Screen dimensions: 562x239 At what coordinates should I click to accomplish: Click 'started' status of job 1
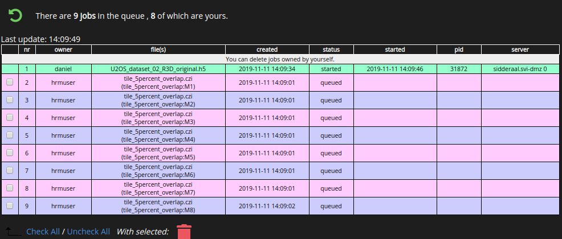[331, 69]
